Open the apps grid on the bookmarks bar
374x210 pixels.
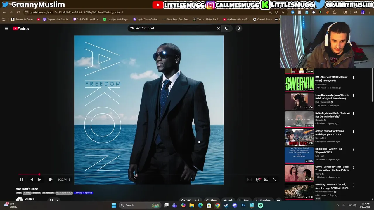[4, 20]
